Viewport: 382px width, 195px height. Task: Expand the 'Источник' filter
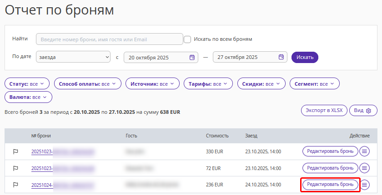(x=152, y=84)
